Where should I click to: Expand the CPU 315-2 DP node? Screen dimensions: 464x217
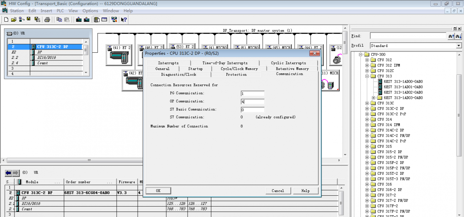[x=367, y=152]
